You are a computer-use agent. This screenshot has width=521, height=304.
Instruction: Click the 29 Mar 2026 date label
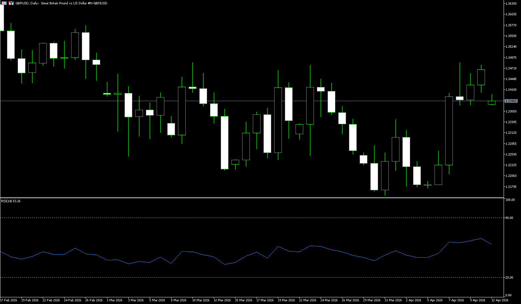(372, 300)
